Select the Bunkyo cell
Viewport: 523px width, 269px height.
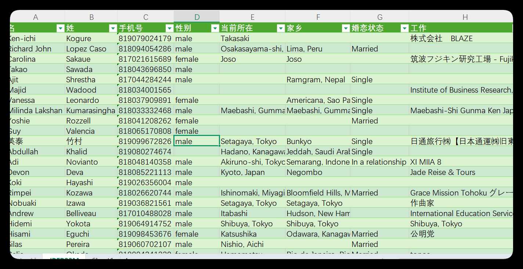pos(318,141)
